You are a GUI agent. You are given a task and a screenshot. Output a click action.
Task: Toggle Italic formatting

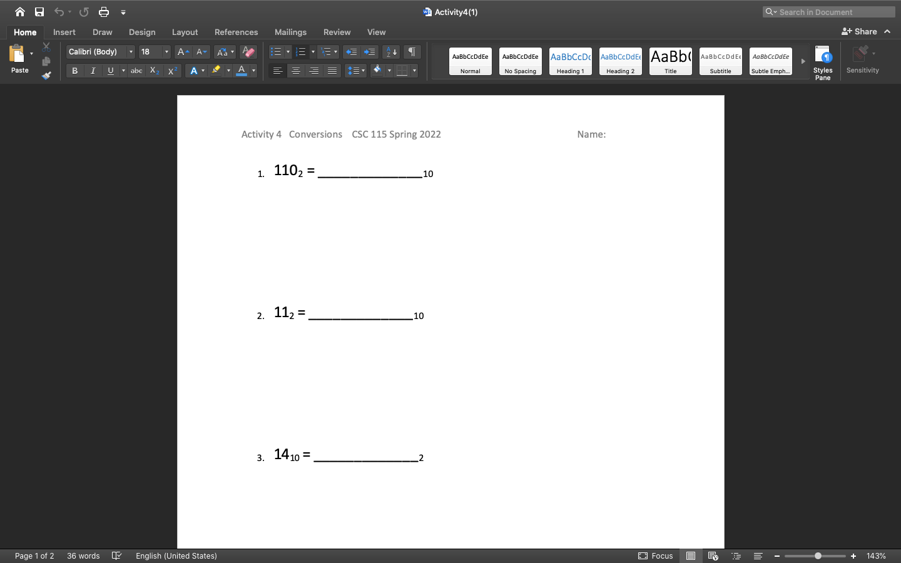tap(93, 71)
